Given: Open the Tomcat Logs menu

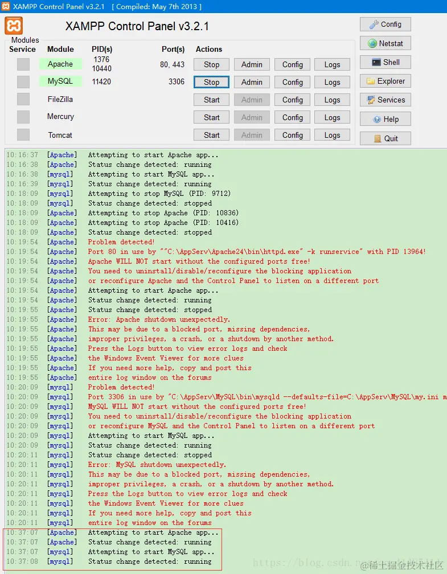Looking at the screenshot, I should pos(333,135).
